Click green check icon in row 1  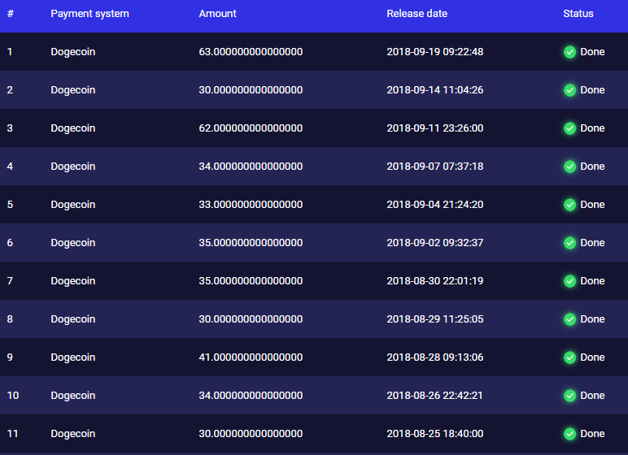pos(569,52)
